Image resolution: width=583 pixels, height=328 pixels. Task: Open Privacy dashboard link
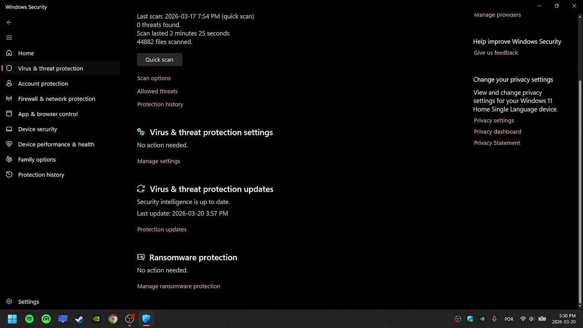point(497,132)
